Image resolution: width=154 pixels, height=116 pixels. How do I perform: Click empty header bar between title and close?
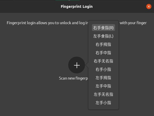(119, 7)
